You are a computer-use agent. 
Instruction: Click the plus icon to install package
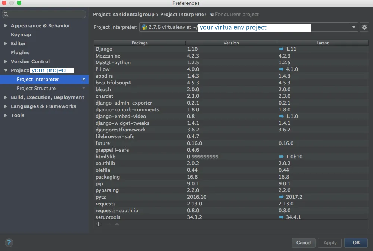point(99,224)
